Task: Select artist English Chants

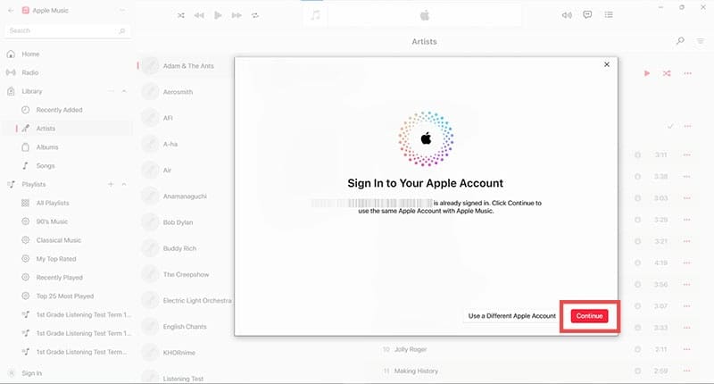Action: 185,327
